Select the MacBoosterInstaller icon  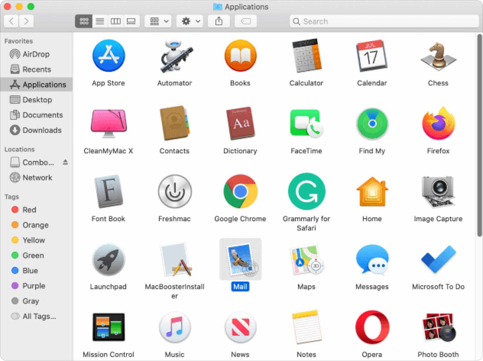pos(176,259)
